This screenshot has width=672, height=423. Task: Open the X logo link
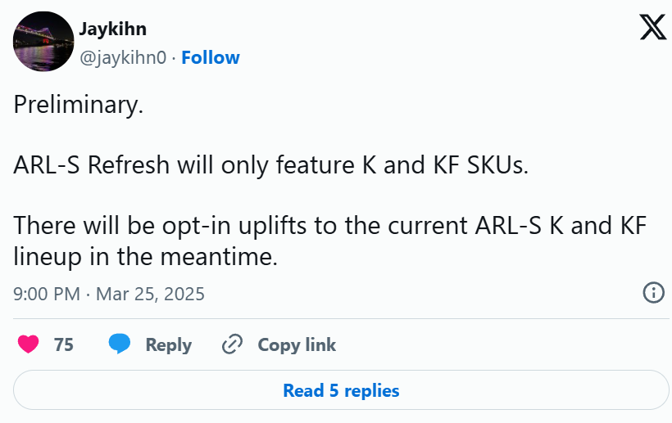652,27
